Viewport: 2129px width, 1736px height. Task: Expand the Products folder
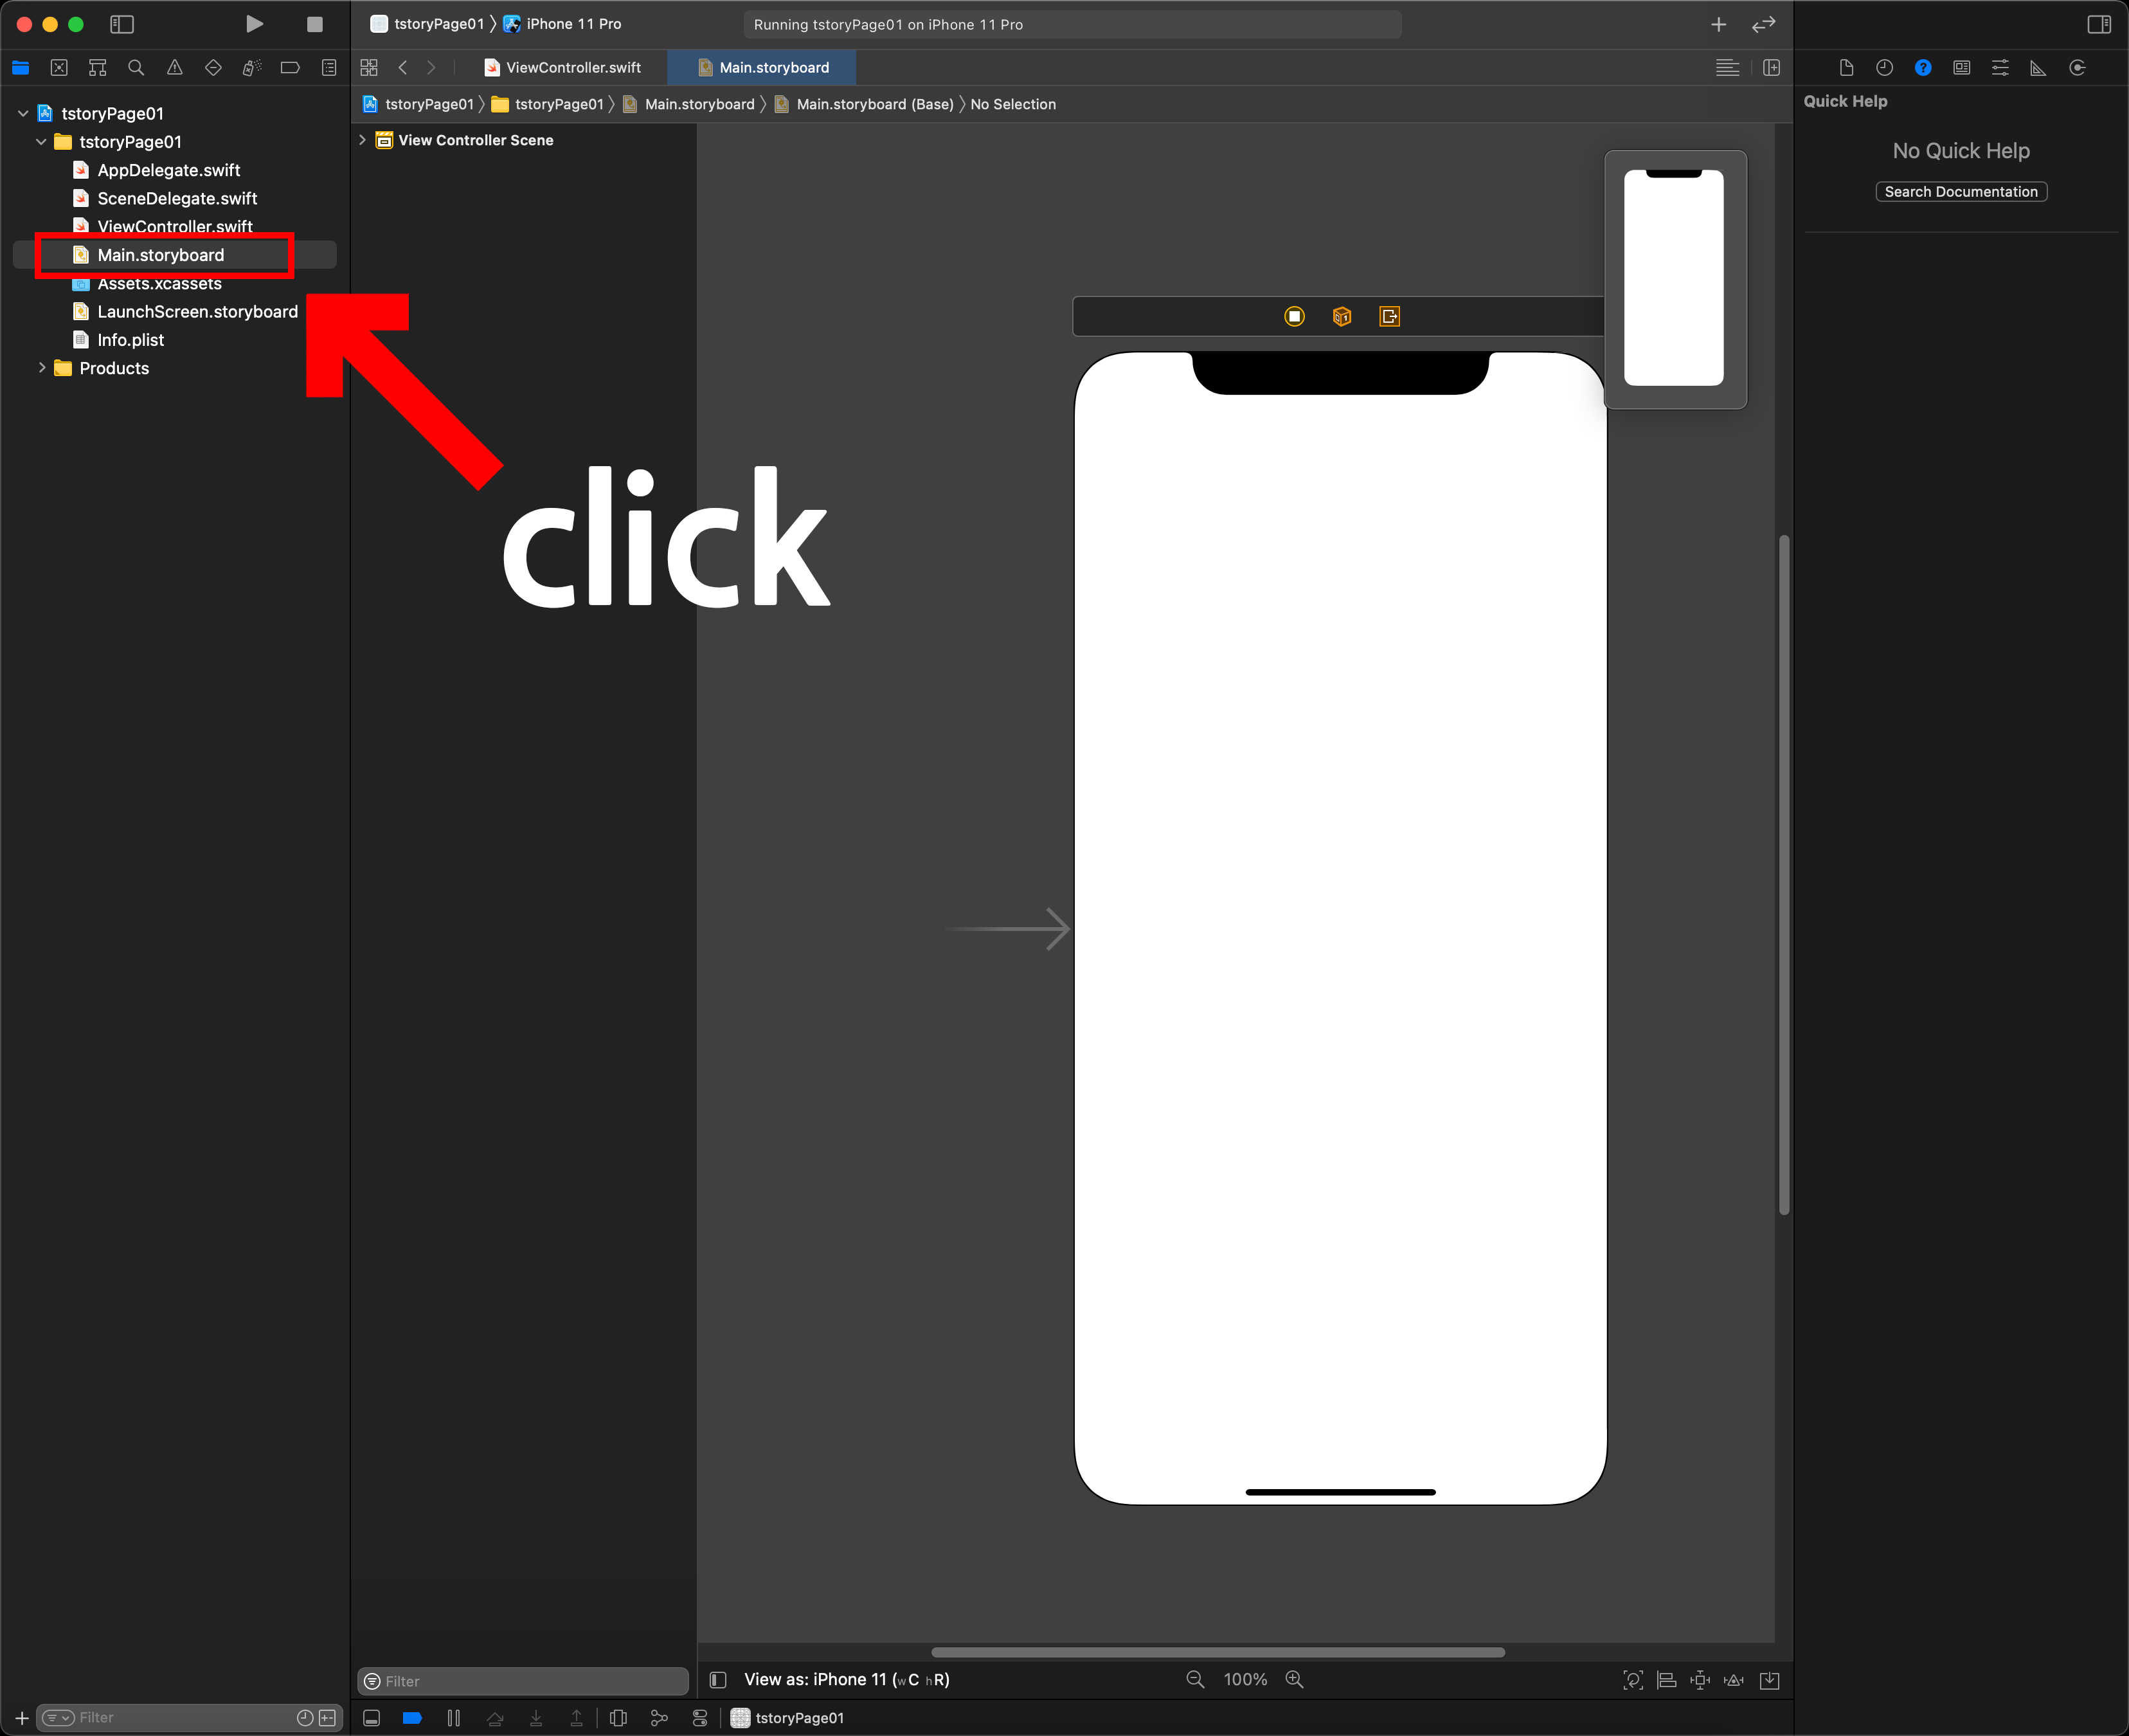42,368
